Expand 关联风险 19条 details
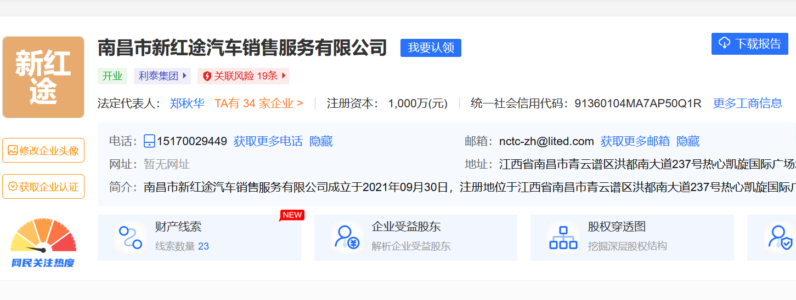Viewport: 796px width, 300px height. pos(284,76)
